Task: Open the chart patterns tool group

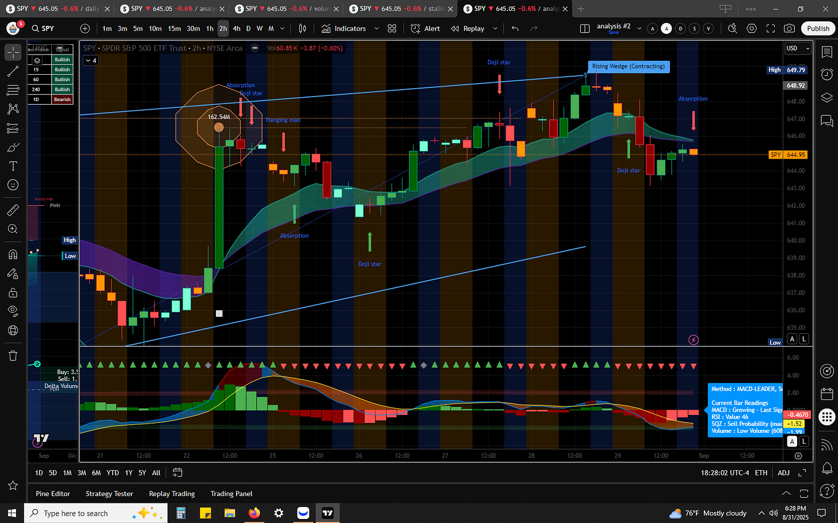Action: coord(13,109)
